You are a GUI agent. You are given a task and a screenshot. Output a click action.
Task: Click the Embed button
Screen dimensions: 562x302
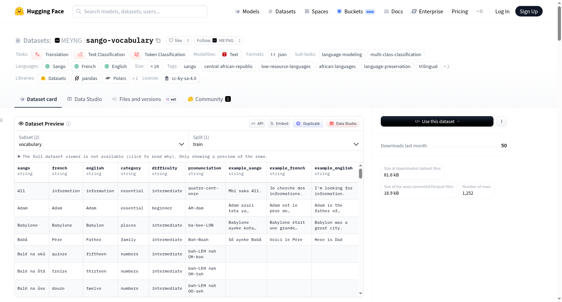point(279,123)
